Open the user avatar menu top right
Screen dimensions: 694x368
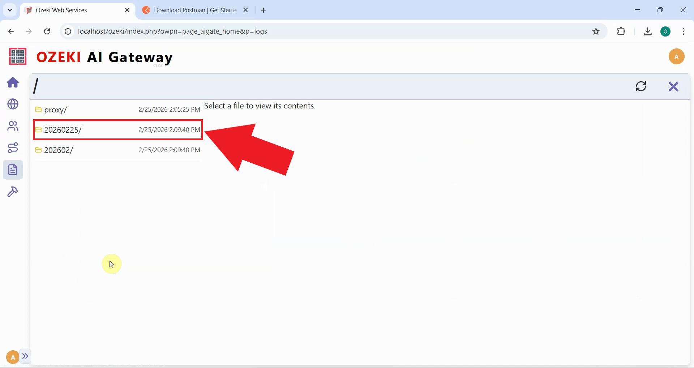[x=677, y=56]
